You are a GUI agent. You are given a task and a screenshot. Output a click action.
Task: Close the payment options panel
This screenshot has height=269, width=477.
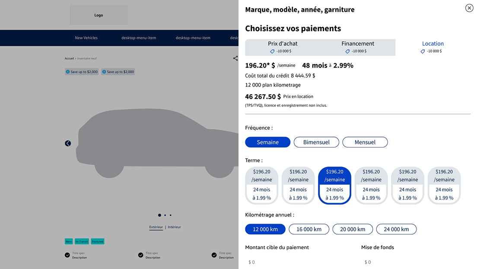click(x=469, y=8)
